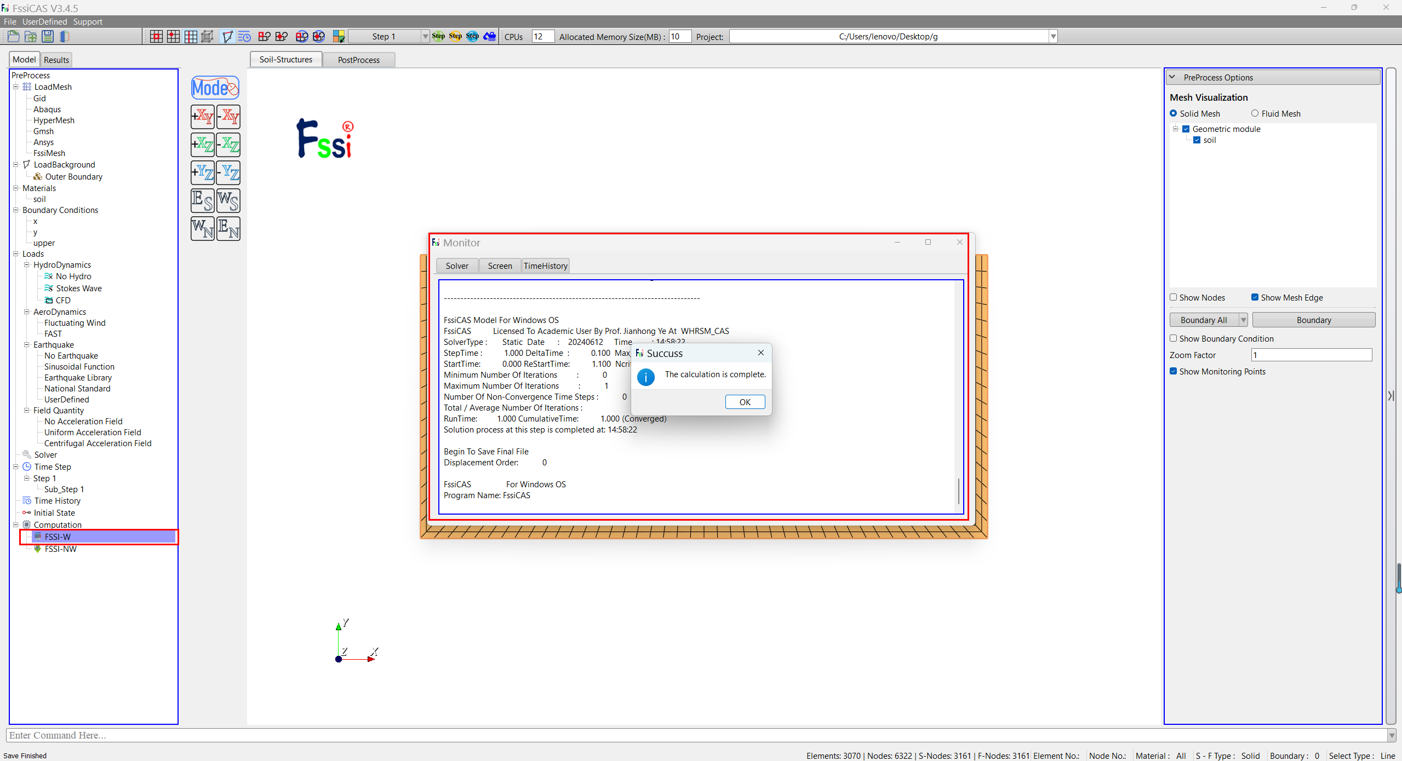Switch to the Results tab
This screenshot has height=761, width=1402.
56,60
